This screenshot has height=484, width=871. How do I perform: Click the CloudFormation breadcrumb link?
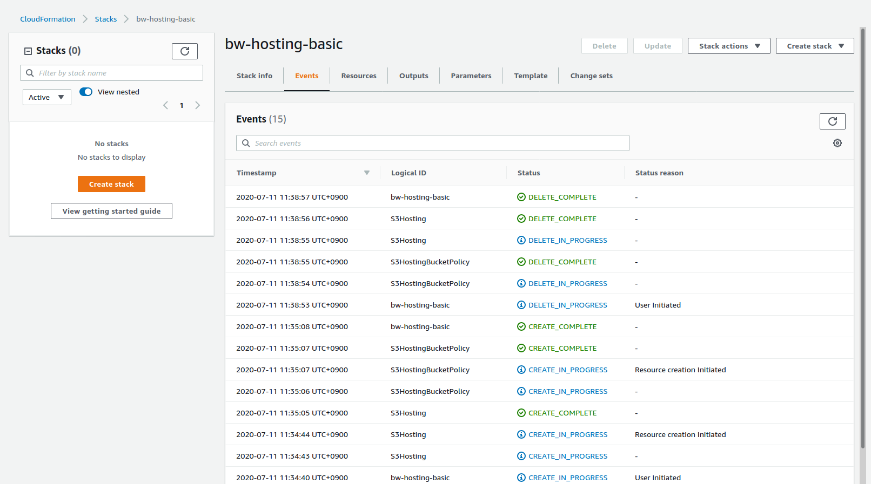[x=48, y=19]
